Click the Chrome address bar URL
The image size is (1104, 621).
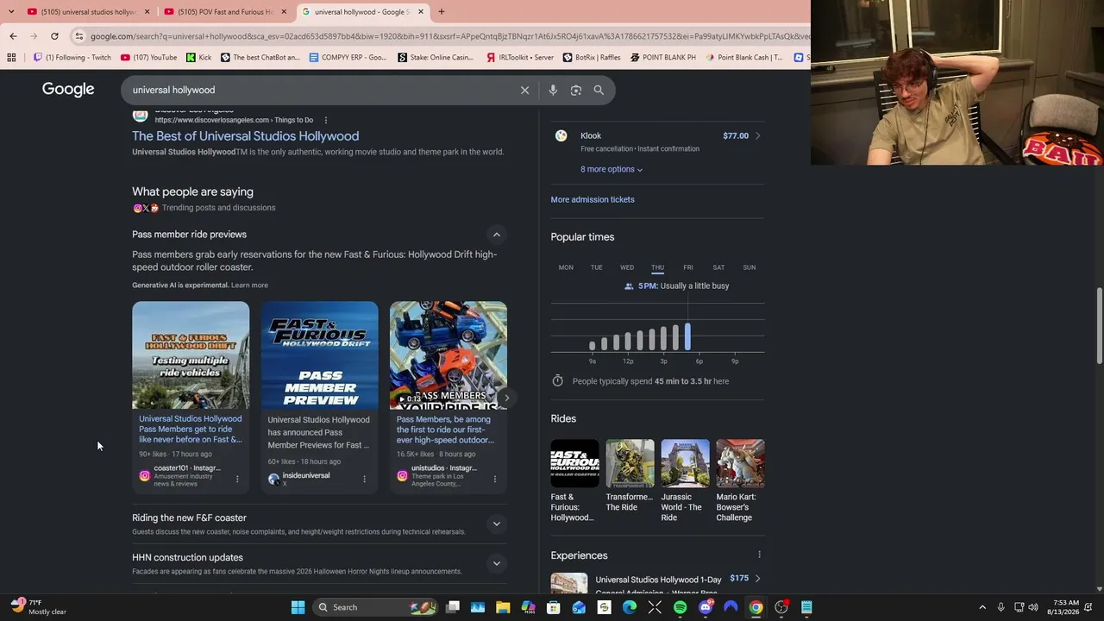pos(448,36)
